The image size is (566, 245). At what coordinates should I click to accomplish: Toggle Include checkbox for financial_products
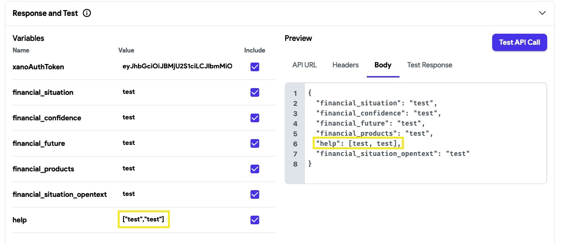click(x=255, y=169)
